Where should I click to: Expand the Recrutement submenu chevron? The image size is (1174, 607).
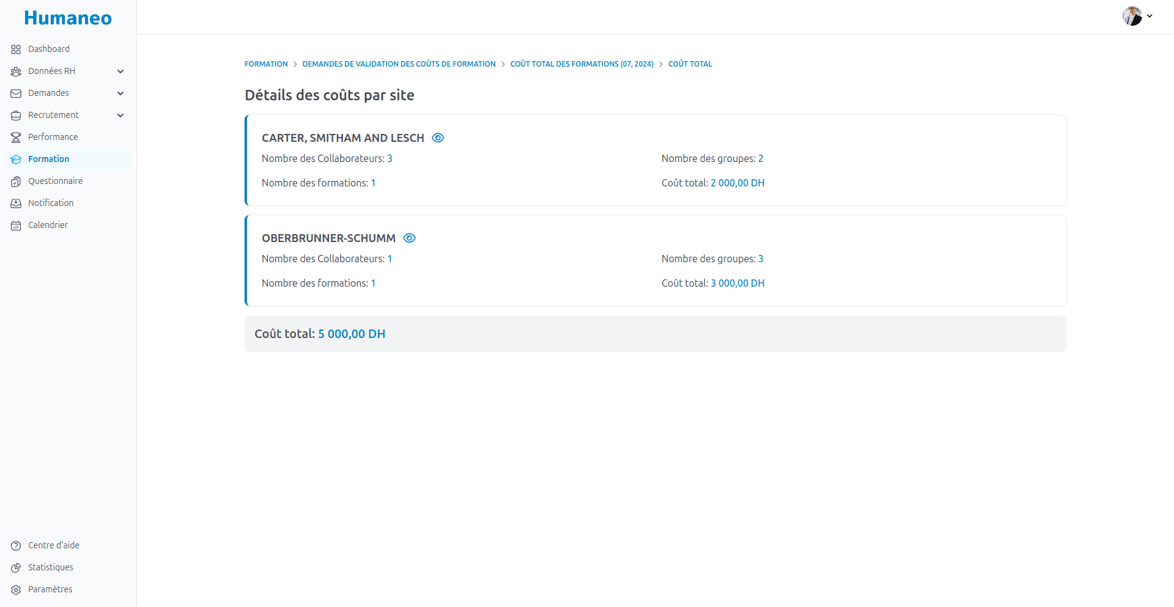pos(120,116)
